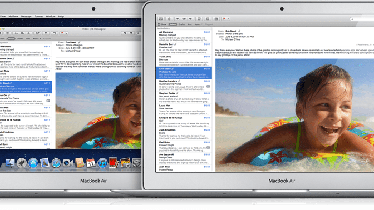Image resolution: width=374 pixels, height=210 pixels.
Task: Click the search field in right Mail window
Action: [x=362, y=19]
